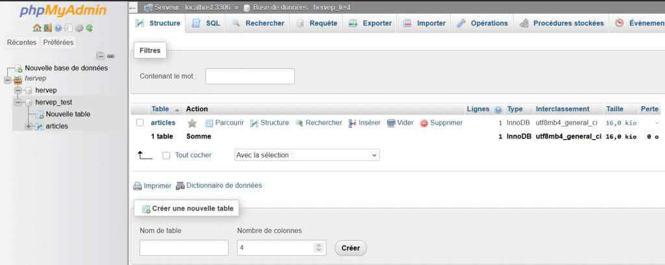Click the help icon beside Lignes header
The image size is (665, 265).
tap(498, 110)
